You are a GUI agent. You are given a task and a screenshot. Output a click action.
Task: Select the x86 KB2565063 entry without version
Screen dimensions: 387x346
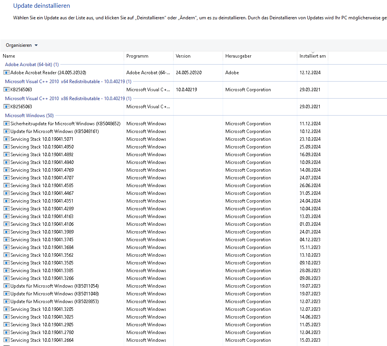pyautogui.click(x=21, y=107)
